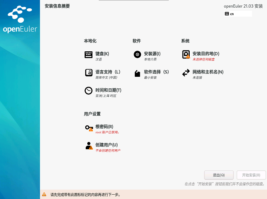Open the 软件选择 package icon
267x199 pixels.
coord(137,73)
